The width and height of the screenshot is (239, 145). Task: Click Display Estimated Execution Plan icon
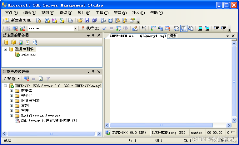coord(119,28)
